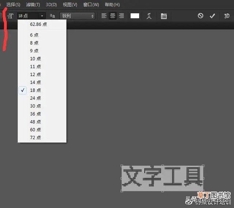Open the 窗口(W) menu
Image resolution: width=234 pixels, height=208 pixels.
(x=91, y=5)
